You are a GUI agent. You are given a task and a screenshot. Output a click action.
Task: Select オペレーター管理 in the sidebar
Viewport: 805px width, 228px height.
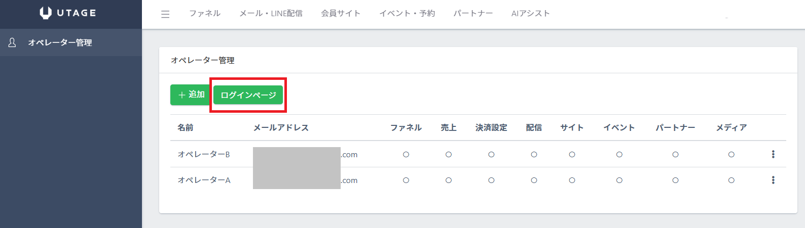tap(60, 43)
